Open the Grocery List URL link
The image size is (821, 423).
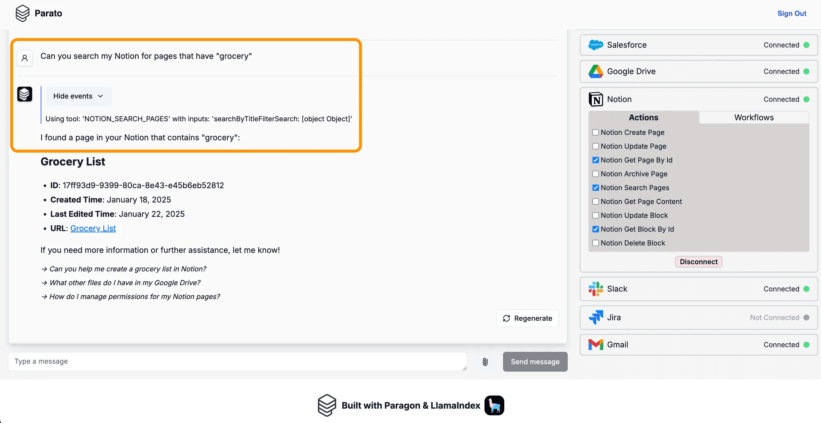pyautogui.click(x=93, y=228)
